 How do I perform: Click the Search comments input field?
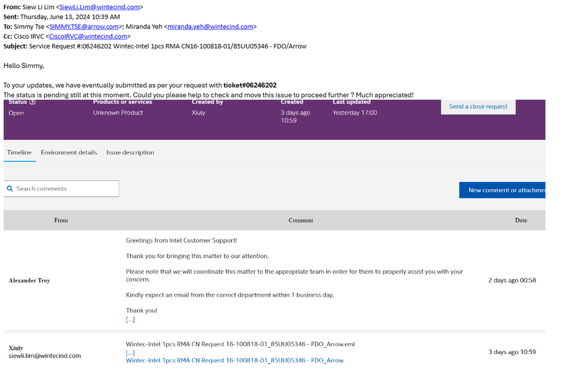(x=62, y=189)
